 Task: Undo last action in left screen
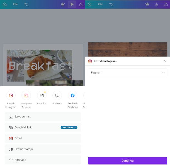pos(26,4)
